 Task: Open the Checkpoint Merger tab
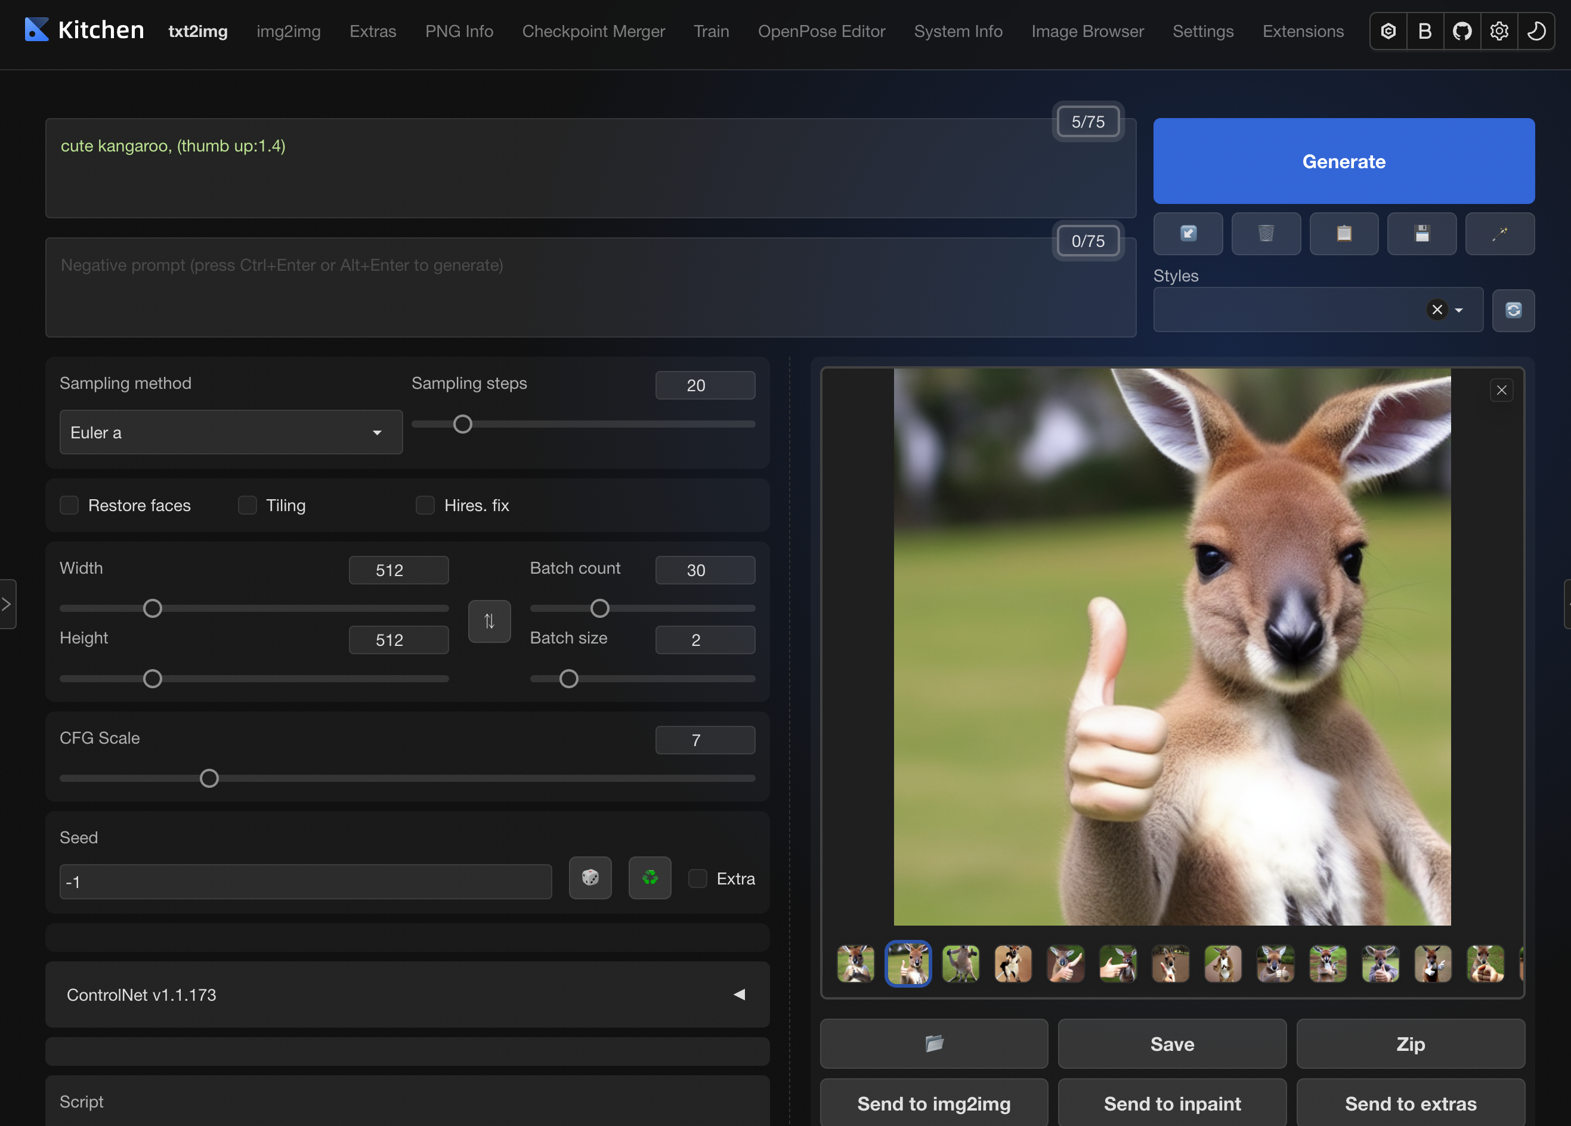pos(593,31)
